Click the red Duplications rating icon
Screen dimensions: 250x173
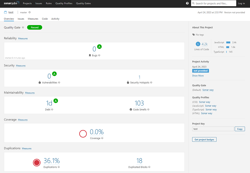(x=37, y=163)
